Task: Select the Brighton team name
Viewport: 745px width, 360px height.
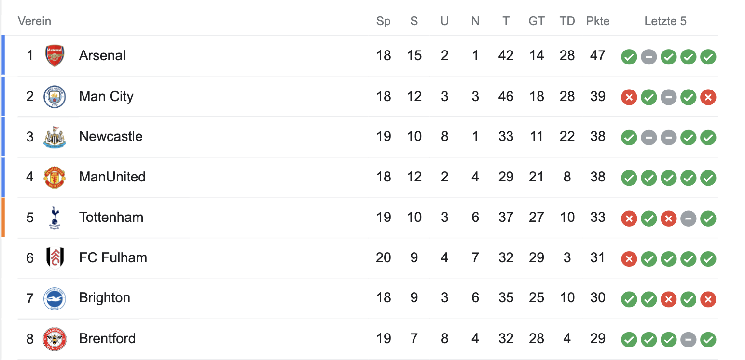Action: (105, 298)
